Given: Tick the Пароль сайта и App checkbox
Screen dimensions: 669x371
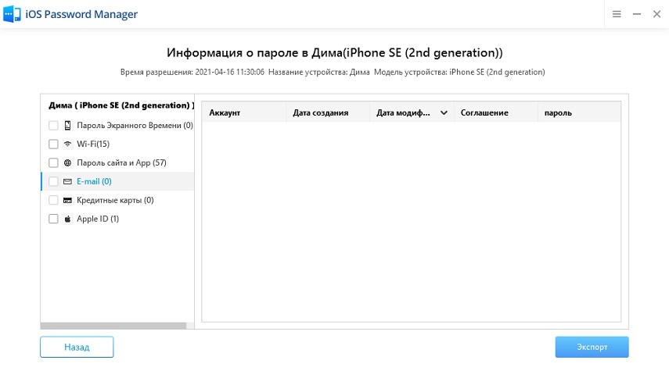Looking at the screenshot, I should (53, 162).
